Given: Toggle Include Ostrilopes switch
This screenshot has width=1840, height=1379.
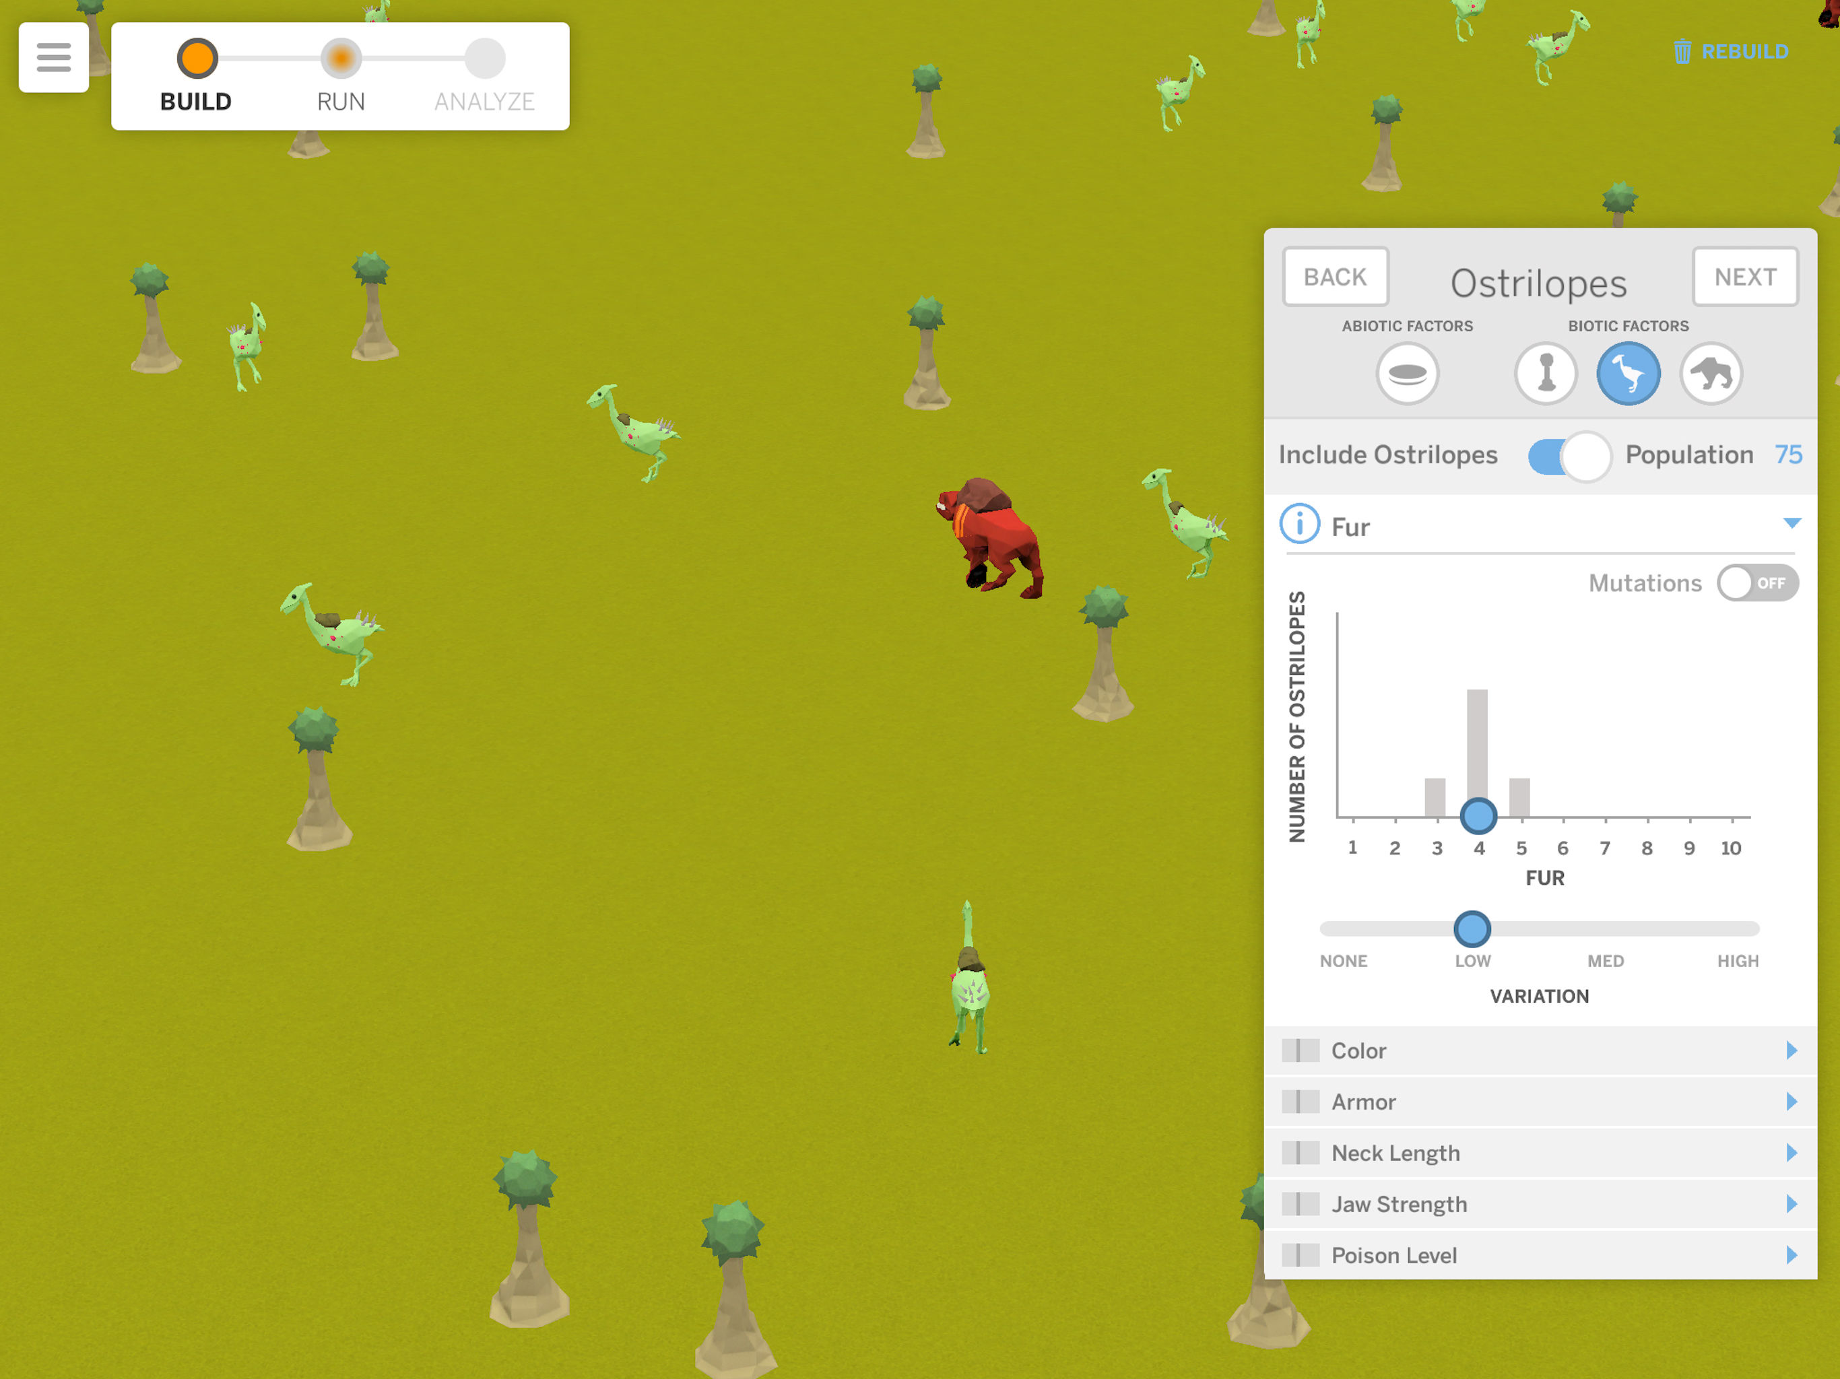Looking at the screenshot, I should tap(1569, 457).
